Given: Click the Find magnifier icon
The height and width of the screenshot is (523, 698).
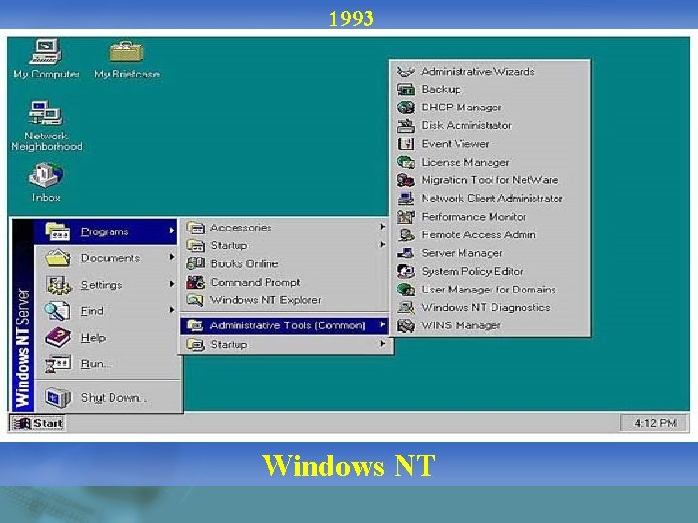Looking at the screenshot, I should (57, 311).
